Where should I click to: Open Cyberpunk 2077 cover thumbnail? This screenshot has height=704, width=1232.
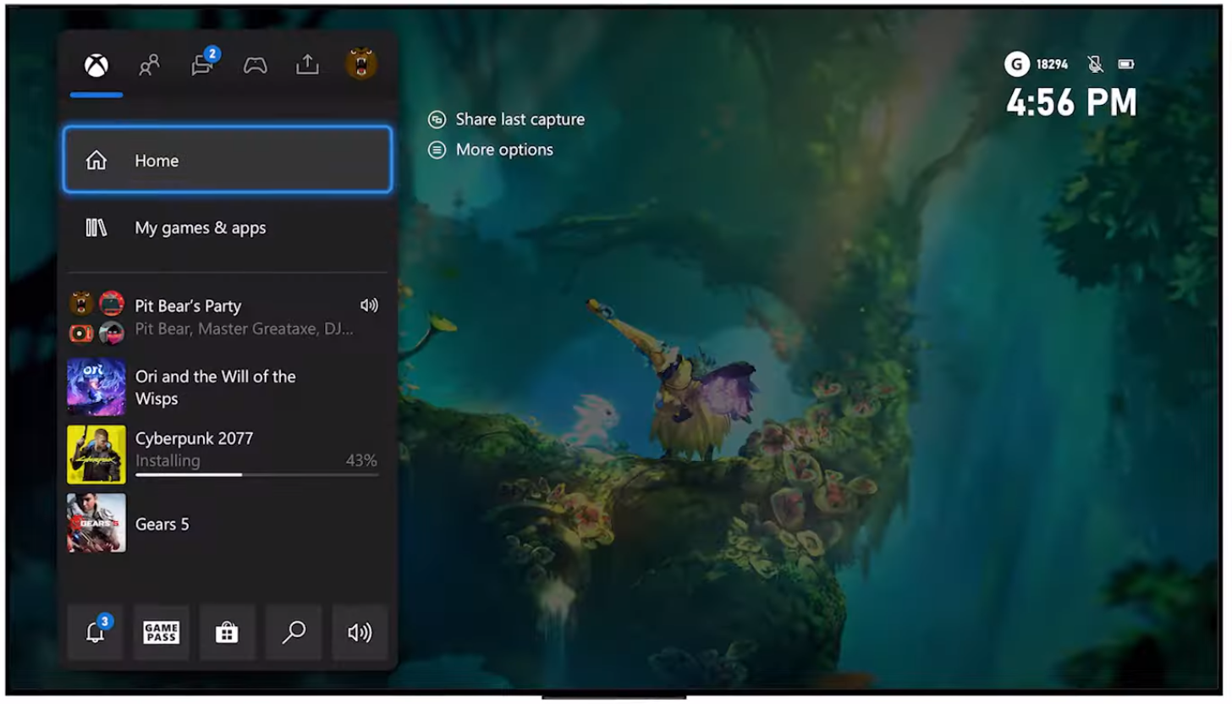96,454
